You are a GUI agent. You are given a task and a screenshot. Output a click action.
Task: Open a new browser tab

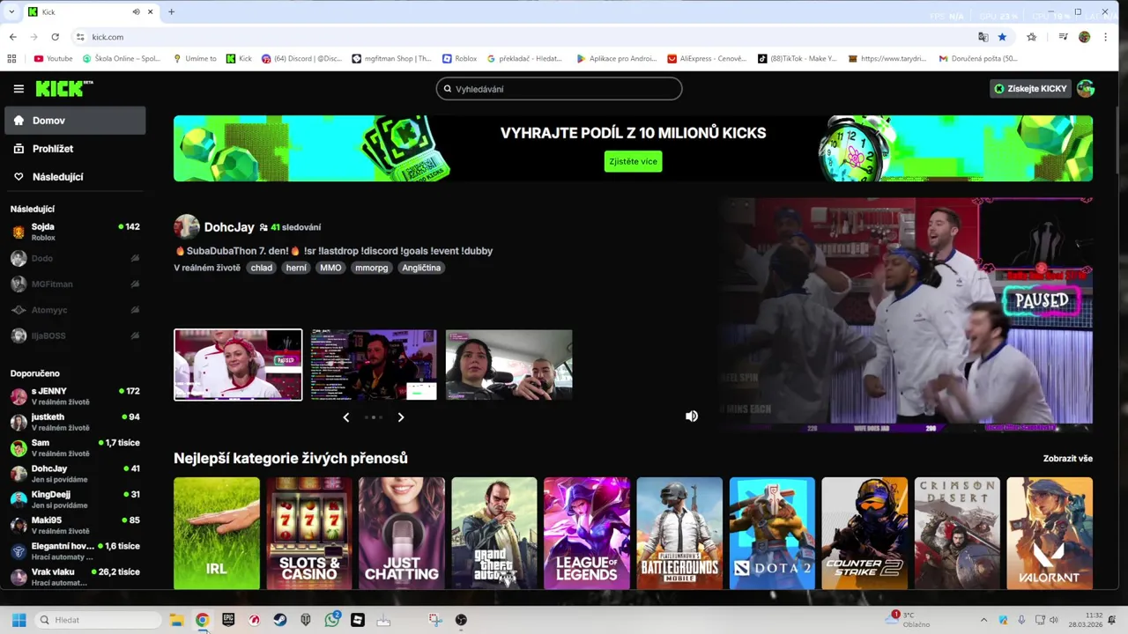[171, 11]
